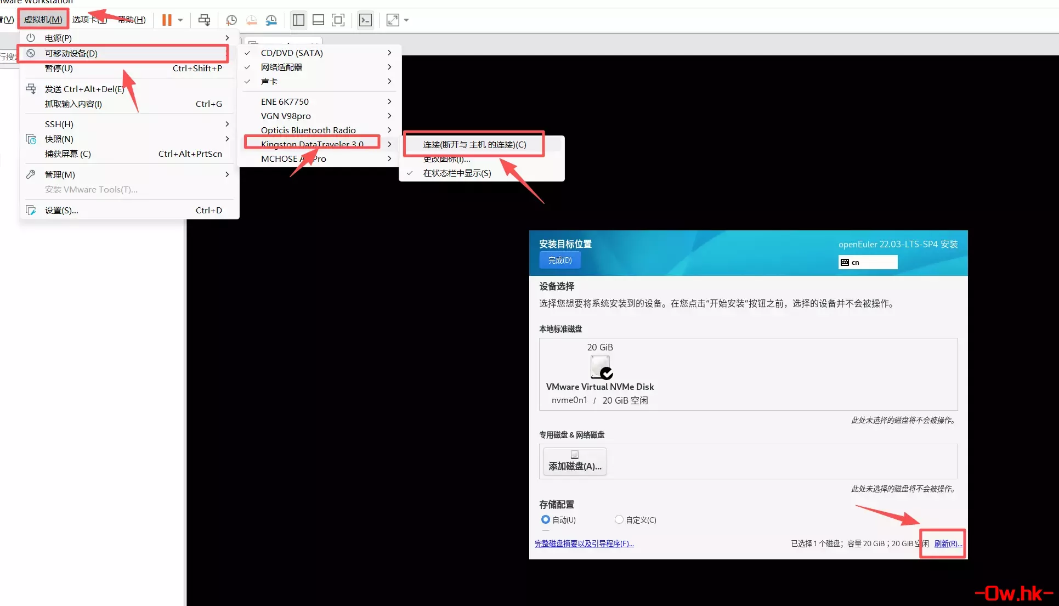
Task: Take a snapshot of the virtual machine
Action: pyautogui.click(x=230, y=20)
